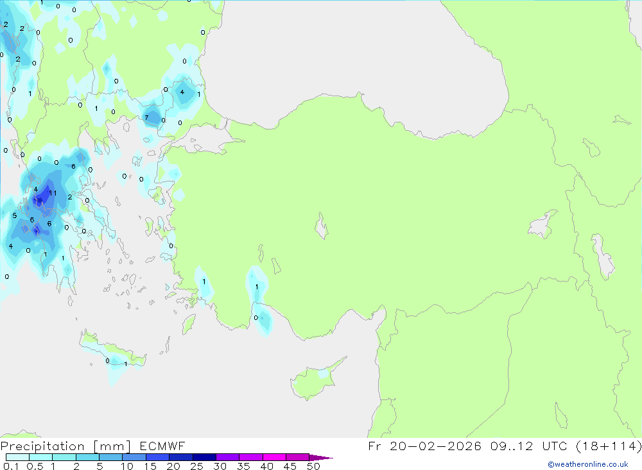
Task: Click the 35–40 mm purple legend swatch
Action: [x=250, y=457]
